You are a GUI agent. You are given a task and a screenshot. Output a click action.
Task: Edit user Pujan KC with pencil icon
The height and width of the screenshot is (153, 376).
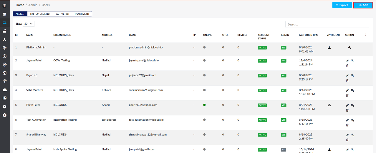347,75
